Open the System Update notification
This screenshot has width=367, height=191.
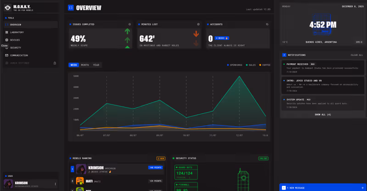click(x=323, y=103)
